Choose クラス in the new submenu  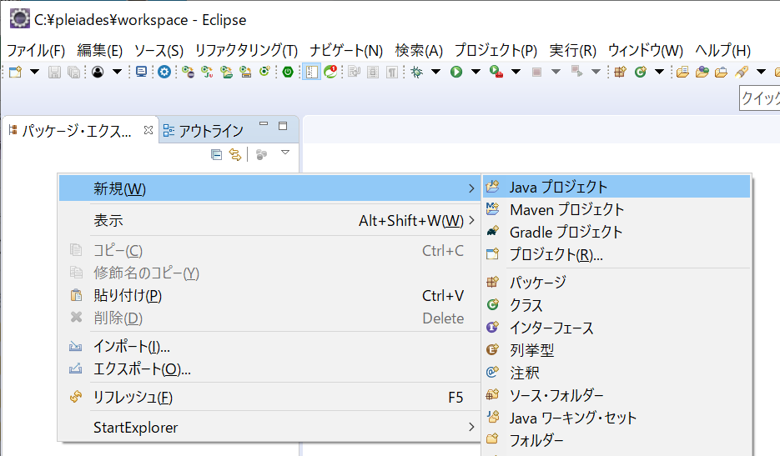[616, 305]
